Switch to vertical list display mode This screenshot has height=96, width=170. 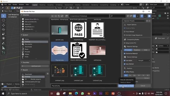coord(128,16)
